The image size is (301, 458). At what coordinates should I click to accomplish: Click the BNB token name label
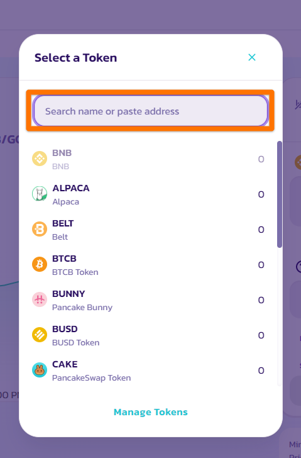point(62,153)
